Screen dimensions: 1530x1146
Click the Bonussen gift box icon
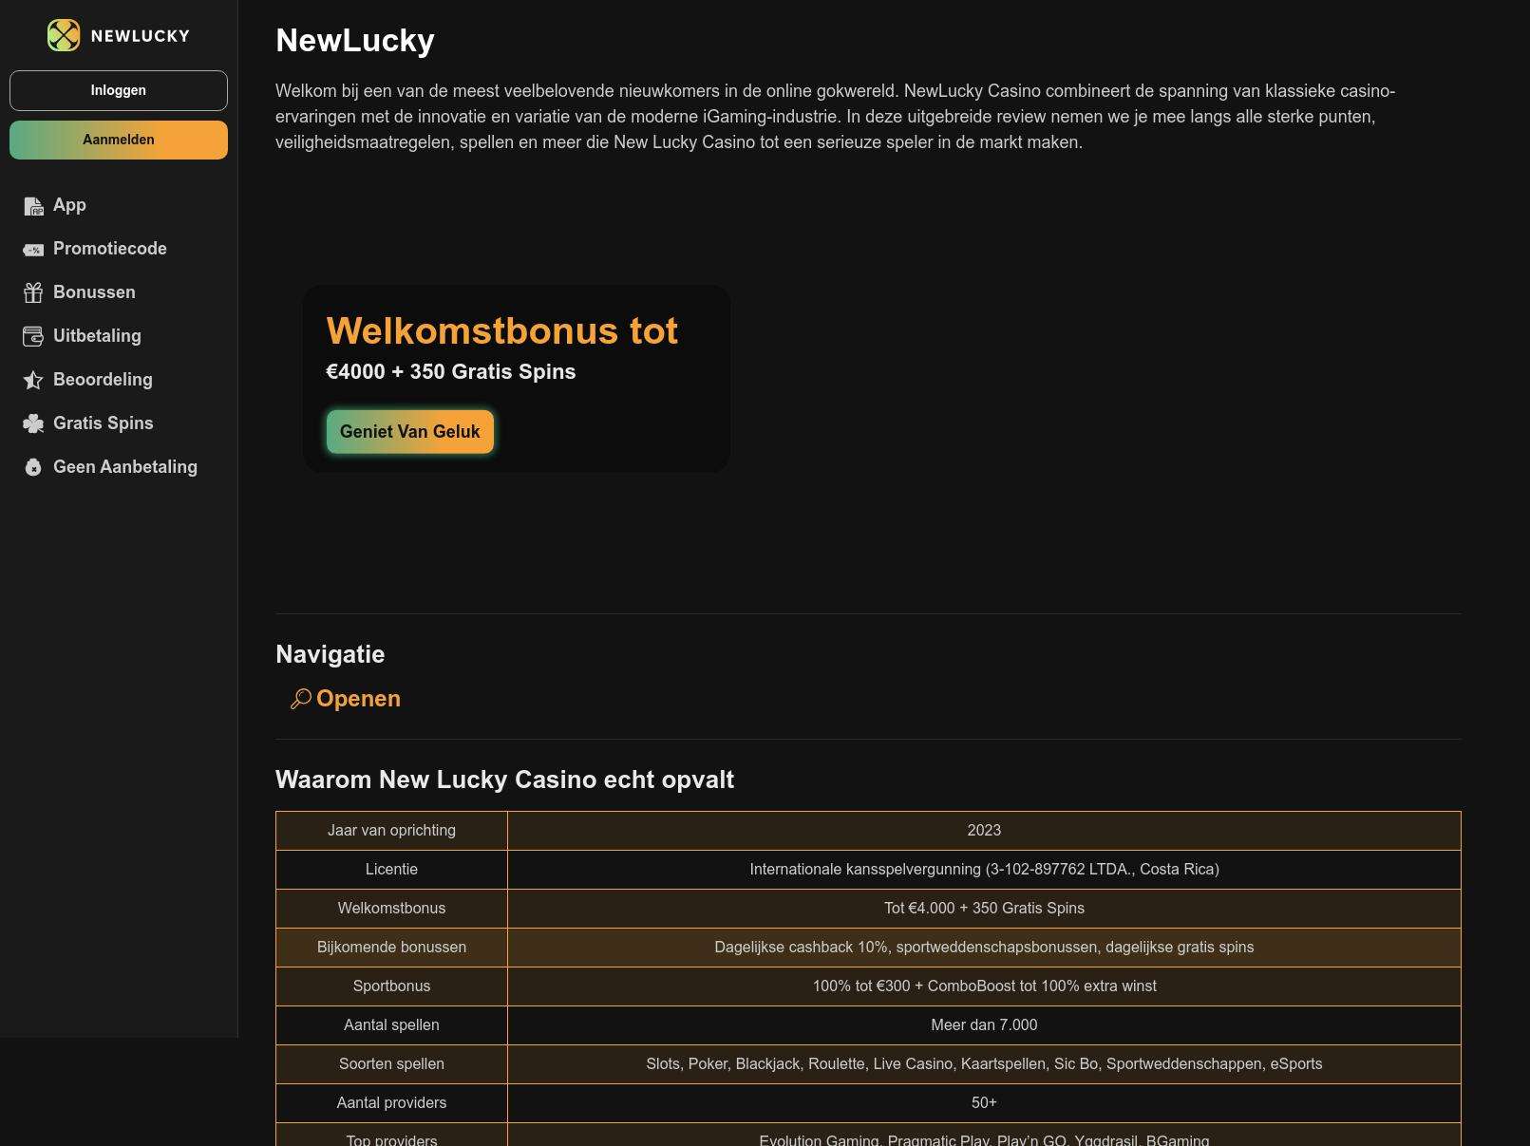[33, 293]
